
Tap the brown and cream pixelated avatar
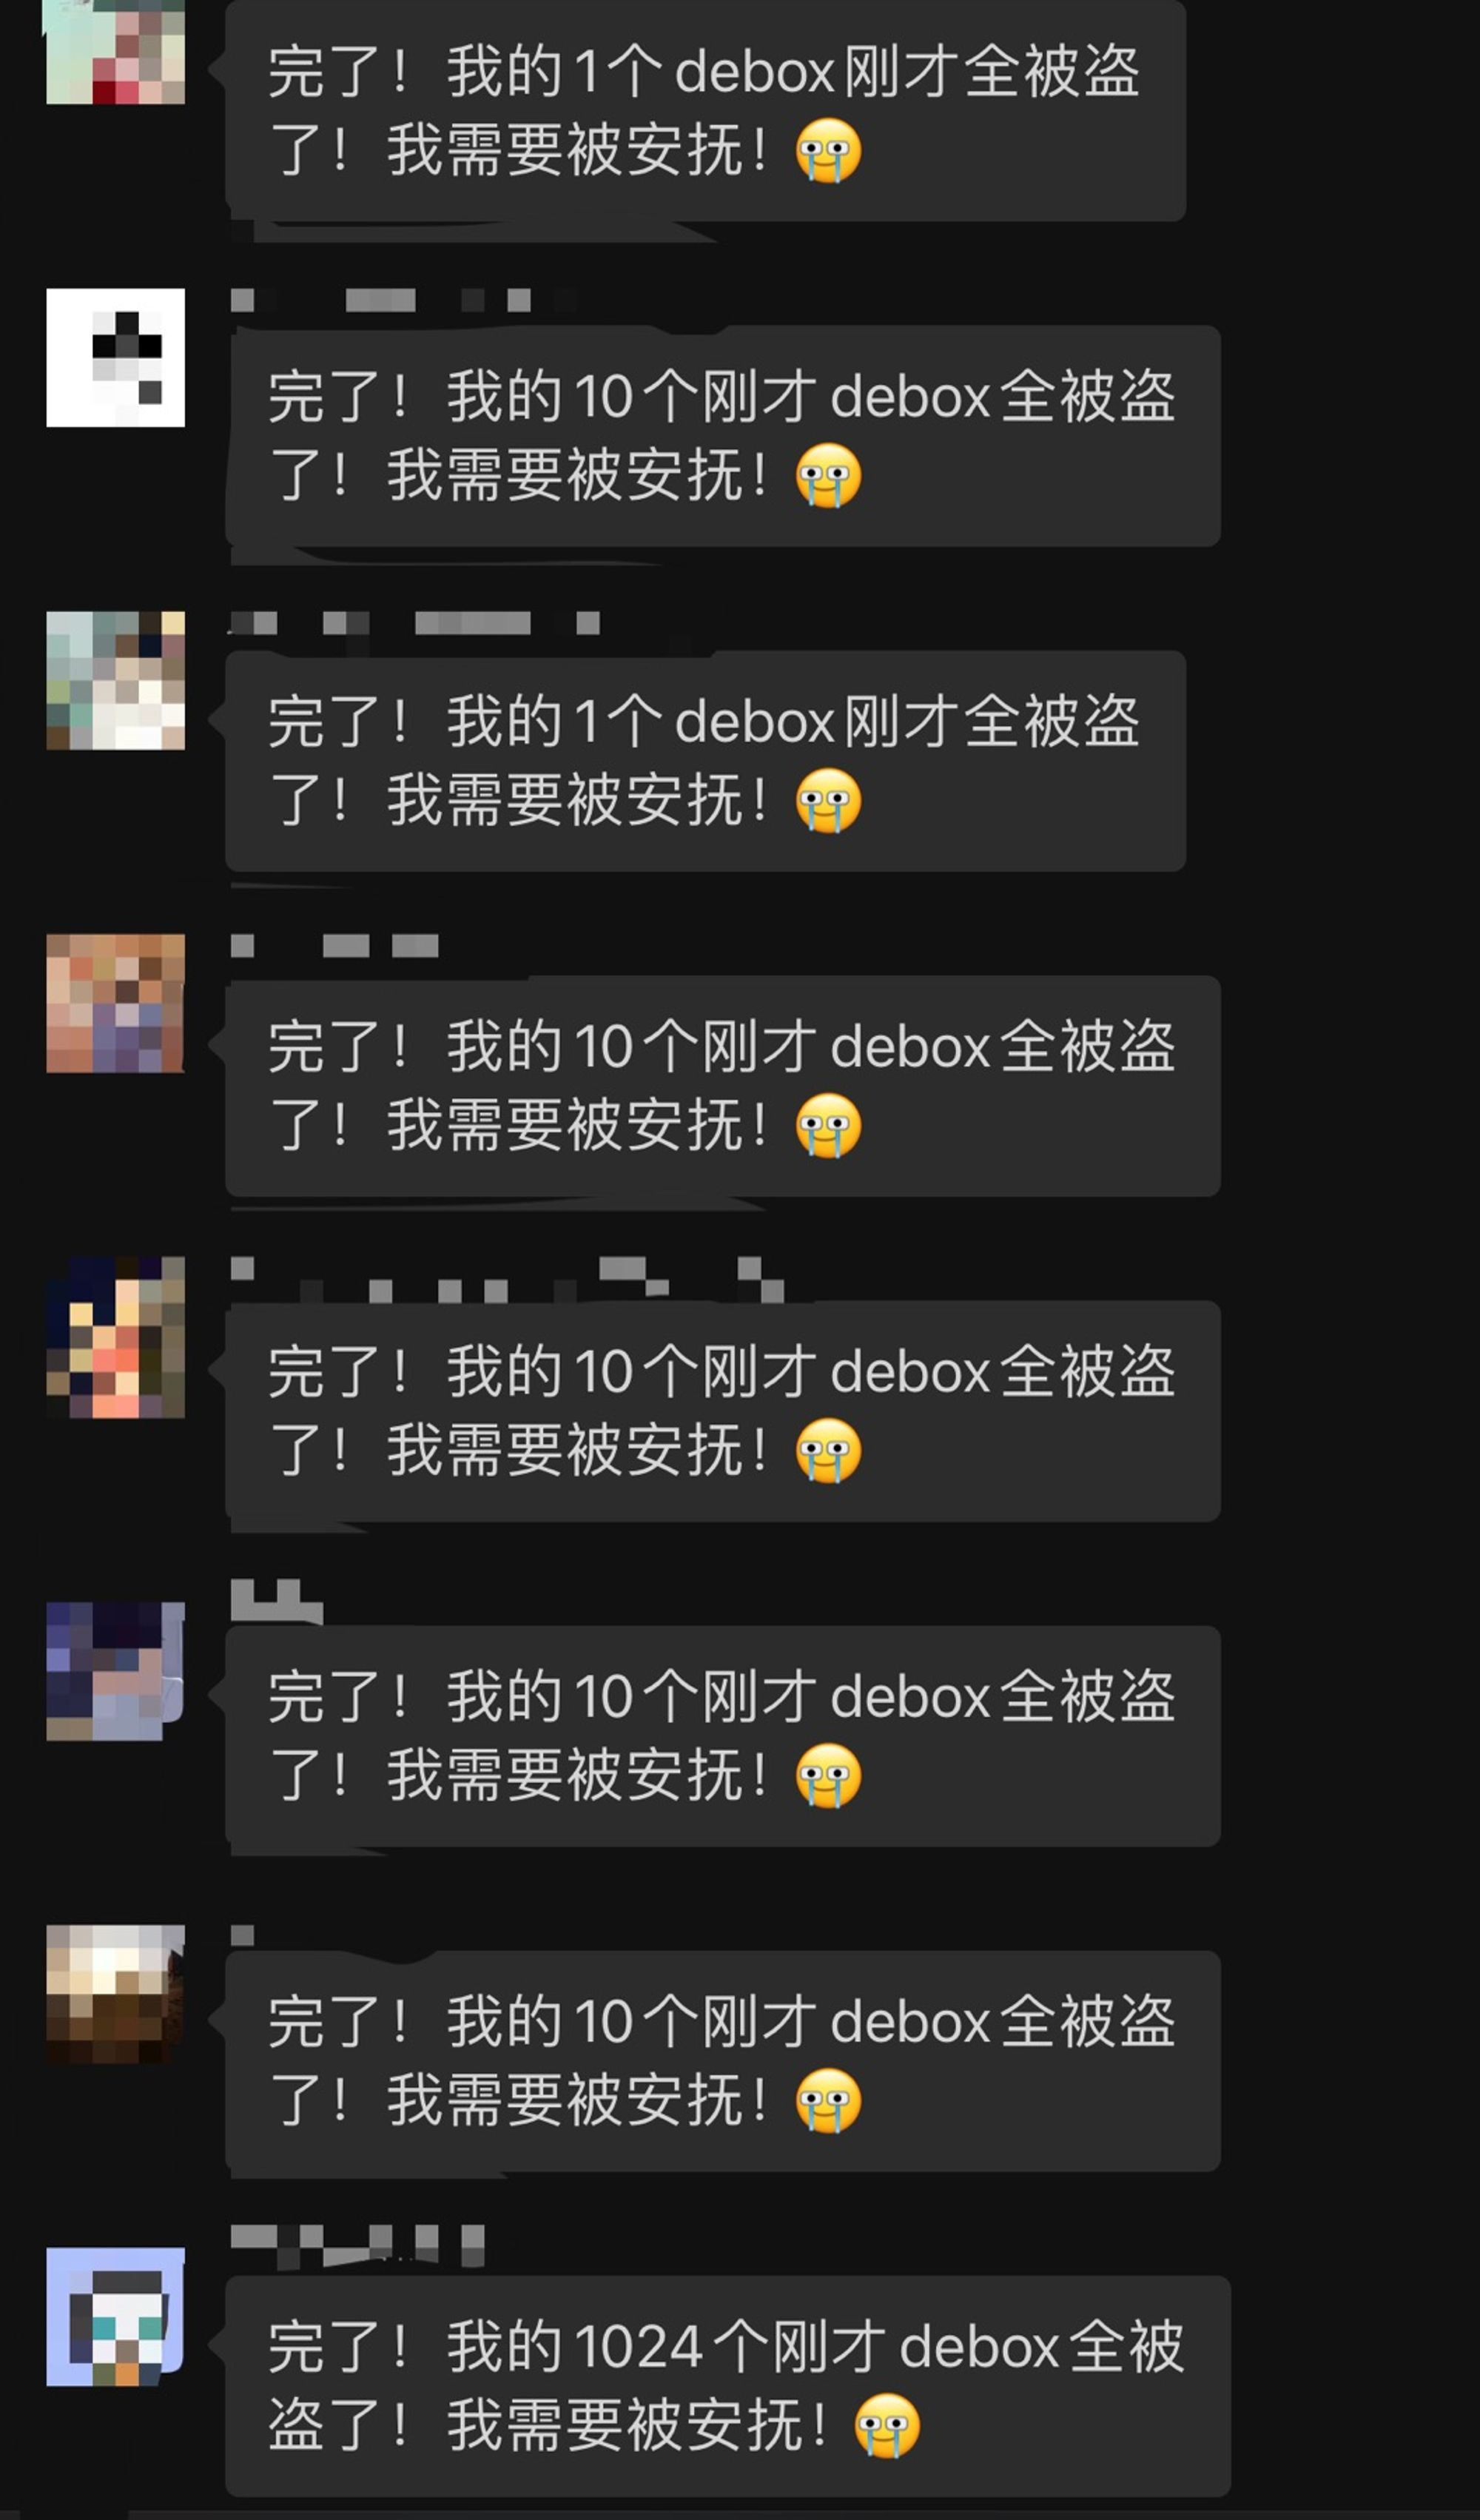[x=115, y=1994]
